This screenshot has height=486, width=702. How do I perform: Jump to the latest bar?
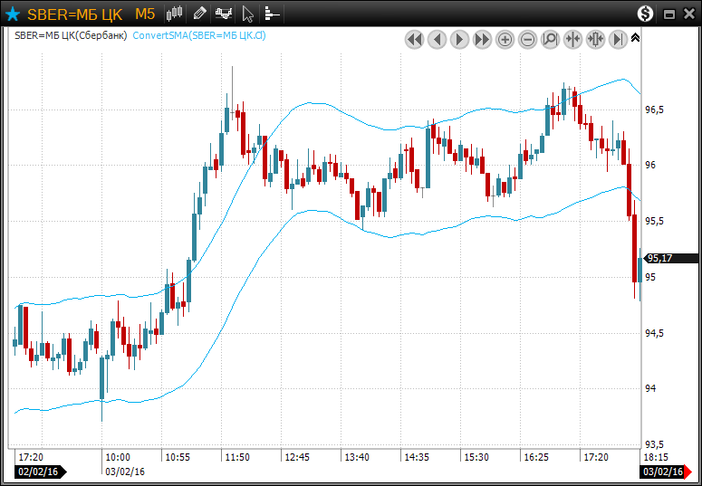[x=619, y=39]
